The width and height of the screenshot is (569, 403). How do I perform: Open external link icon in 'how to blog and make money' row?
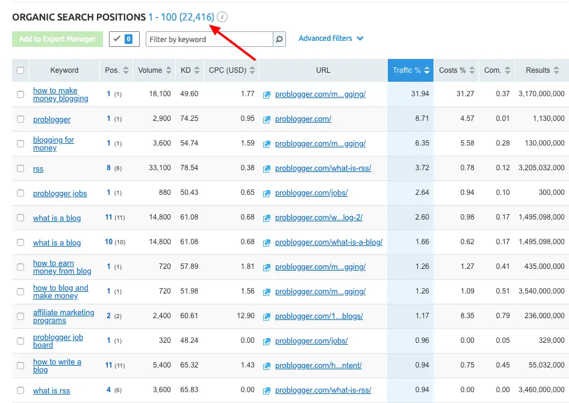[267, 292]
